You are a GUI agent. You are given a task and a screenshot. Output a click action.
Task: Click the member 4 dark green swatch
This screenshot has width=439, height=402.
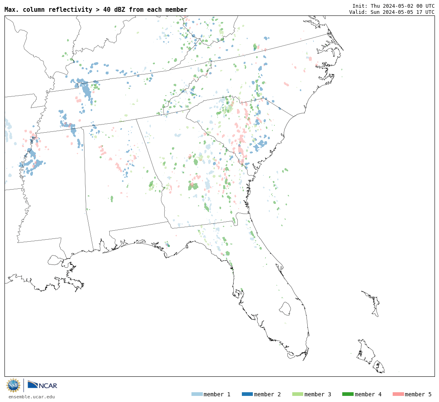348,394
